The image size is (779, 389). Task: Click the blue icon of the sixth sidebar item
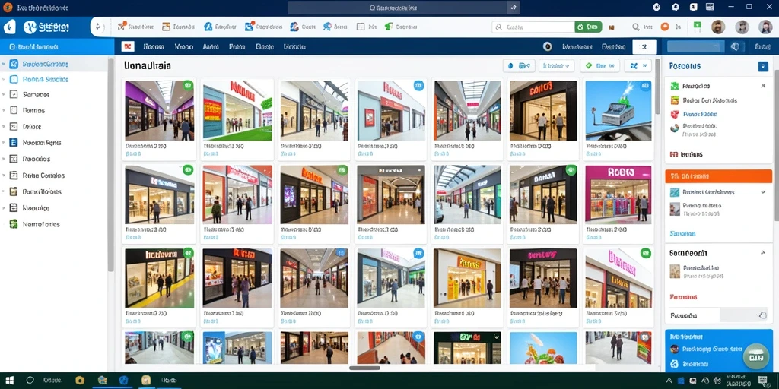point(14,142)
